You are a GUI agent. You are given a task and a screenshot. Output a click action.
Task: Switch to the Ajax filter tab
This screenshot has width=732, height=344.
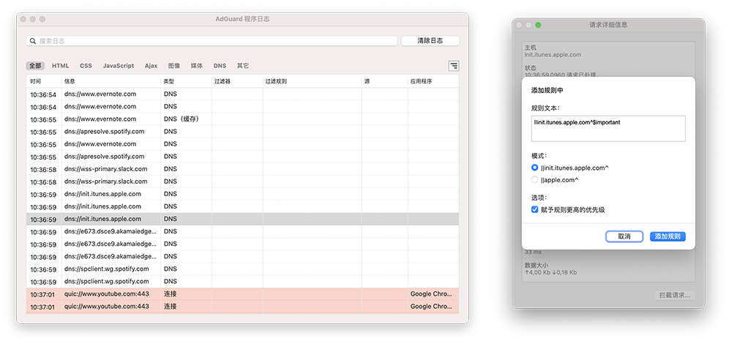[x=151, y=66]
